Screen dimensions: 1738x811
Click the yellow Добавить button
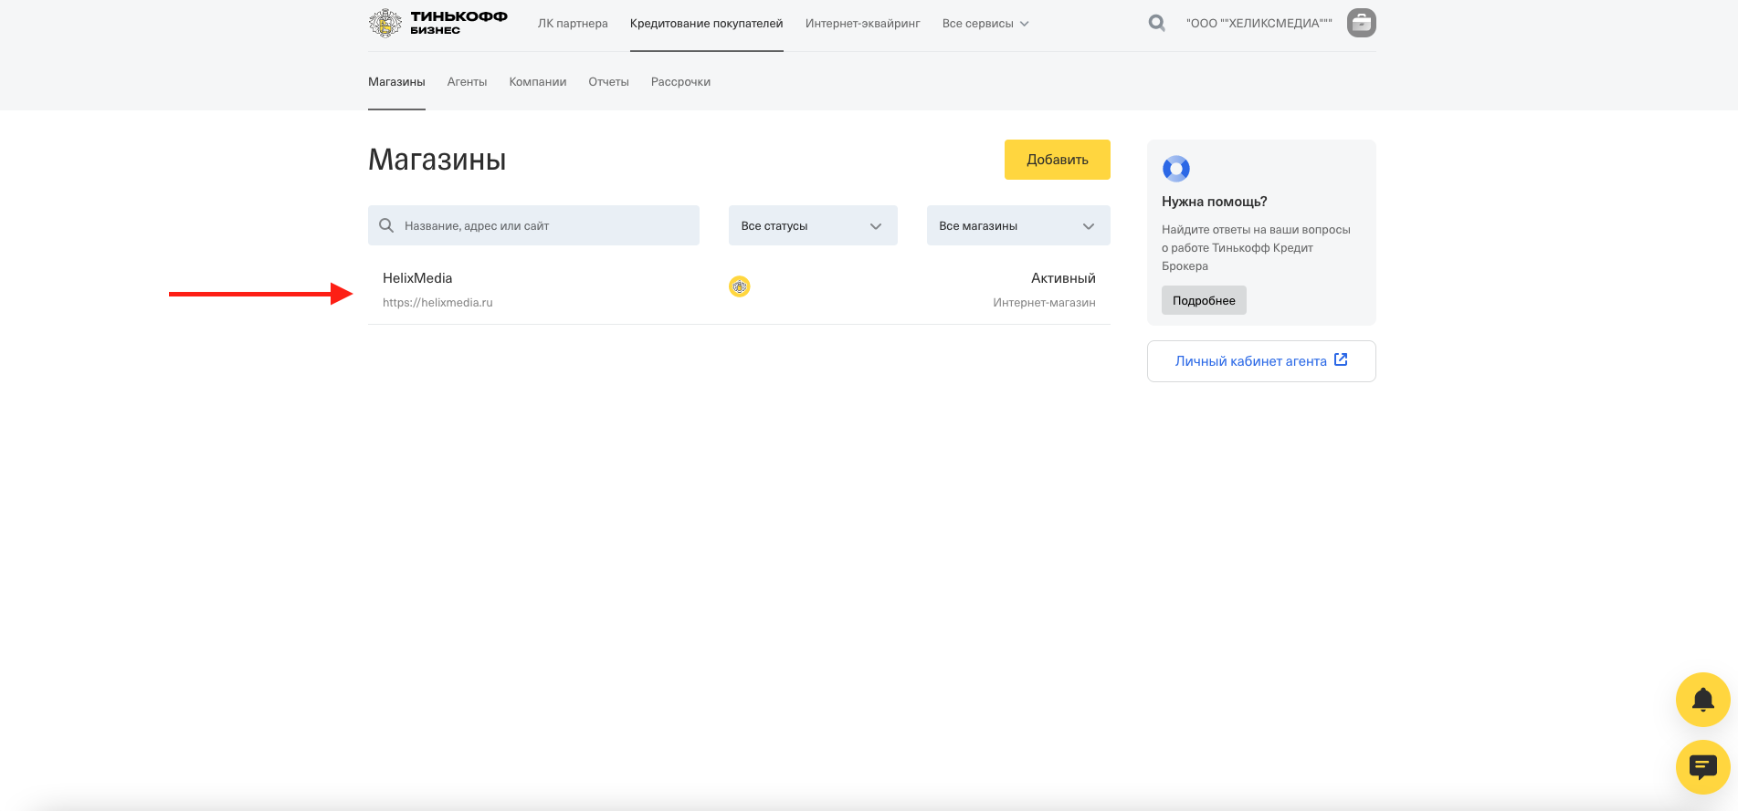click(x=1058, y=160)
